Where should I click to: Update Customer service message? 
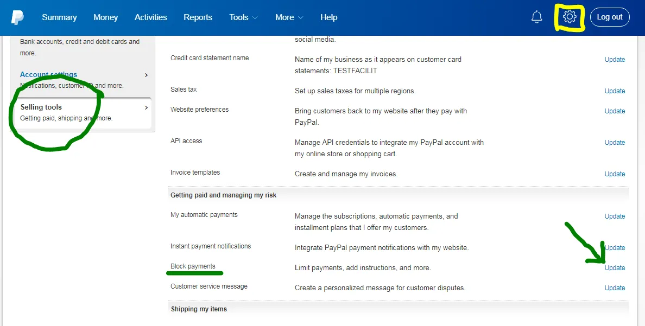[615, 288]
